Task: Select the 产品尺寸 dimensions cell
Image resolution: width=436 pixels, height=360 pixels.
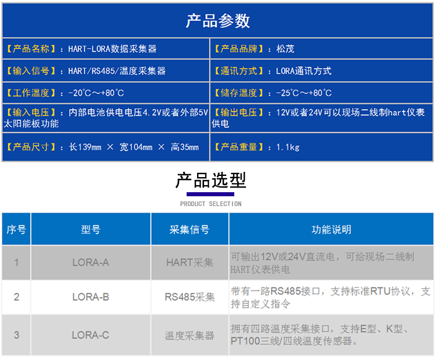Action: [105, 147]
